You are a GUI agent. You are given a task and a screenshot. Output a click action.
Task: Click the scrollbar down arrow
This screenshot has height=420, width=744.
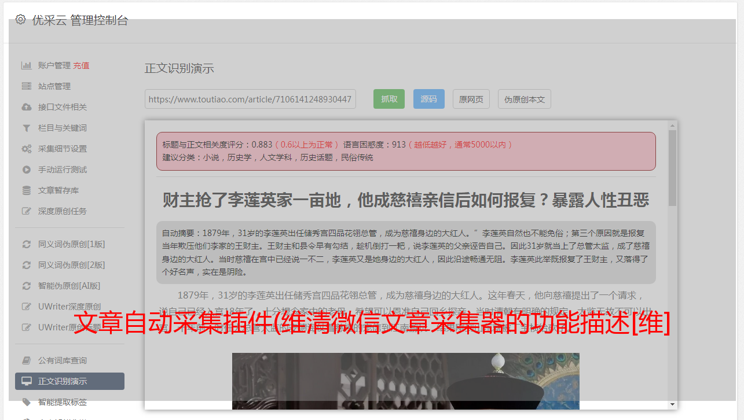click(672, 404)
